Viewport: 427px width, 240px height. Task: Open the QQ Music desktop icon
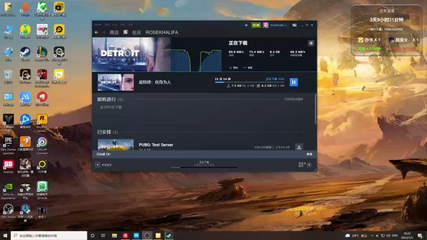click(25, 31)
